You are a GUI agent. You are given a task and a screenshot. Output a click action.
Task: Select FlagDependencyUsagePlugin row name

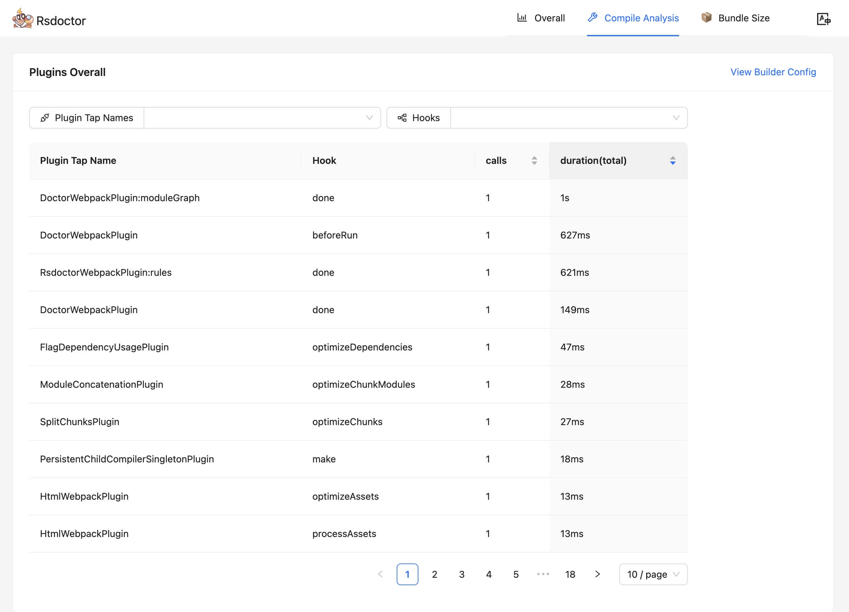click(x=105, y=347)
